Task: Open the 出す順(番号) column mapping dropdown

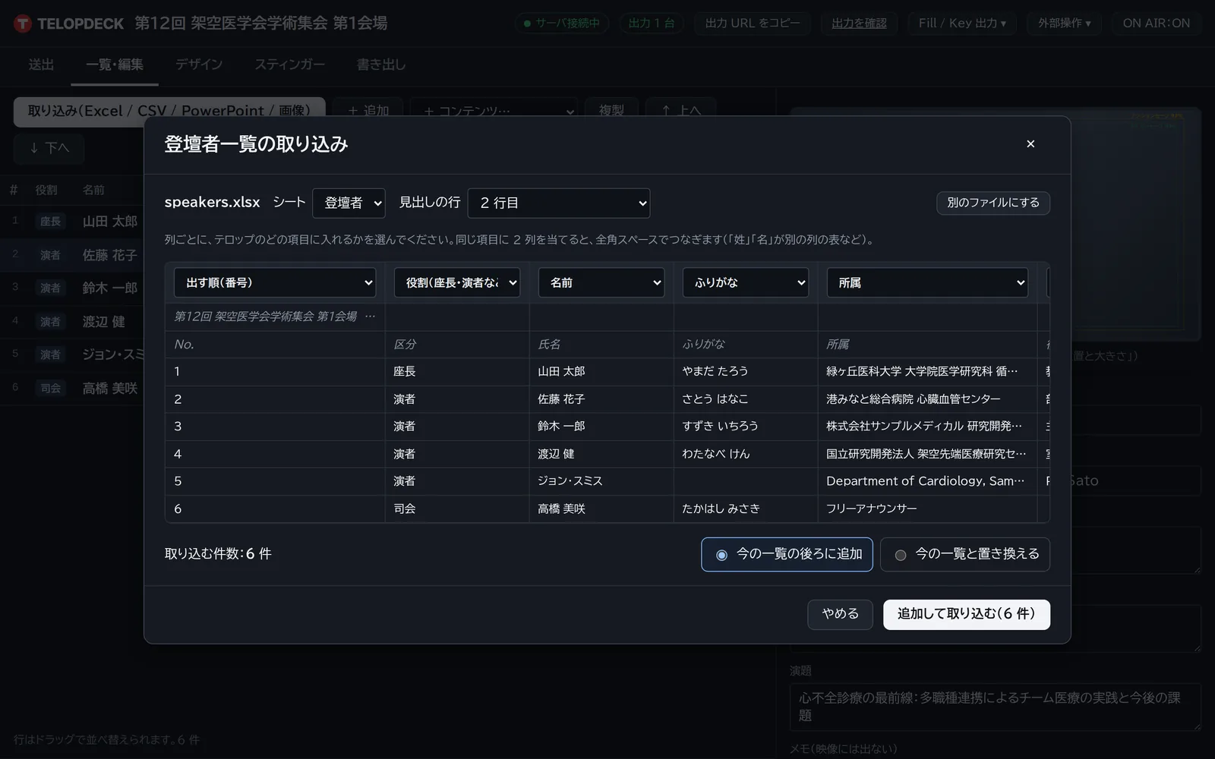Action: (x=275, y=282)
